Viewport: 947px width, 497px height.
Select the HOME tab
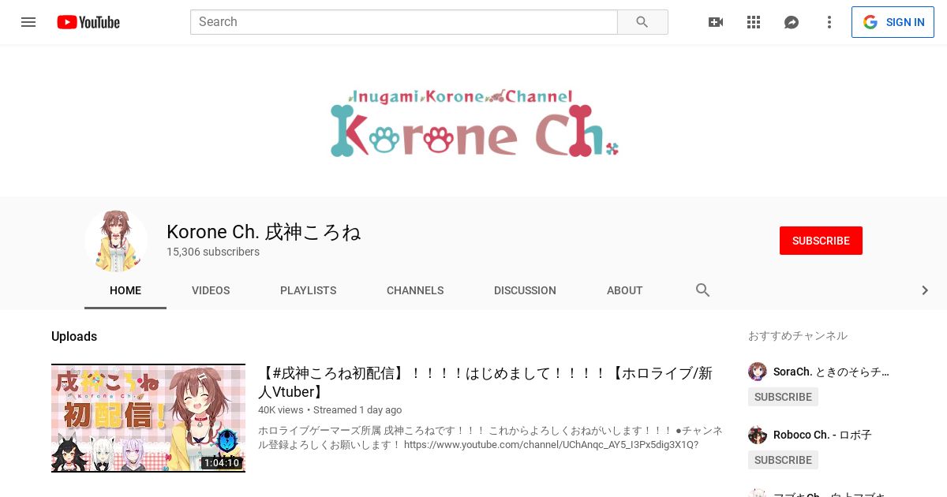pos(125,290)
